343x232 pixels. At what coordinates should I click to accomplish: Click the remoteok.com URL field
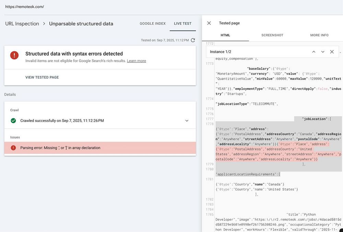[25, 7]
